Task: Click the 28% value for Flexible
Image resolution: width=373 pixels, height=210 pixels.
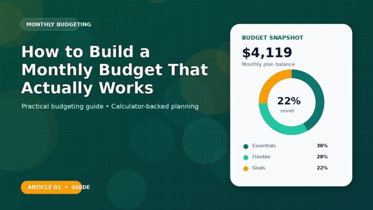Action: [322, 157]
